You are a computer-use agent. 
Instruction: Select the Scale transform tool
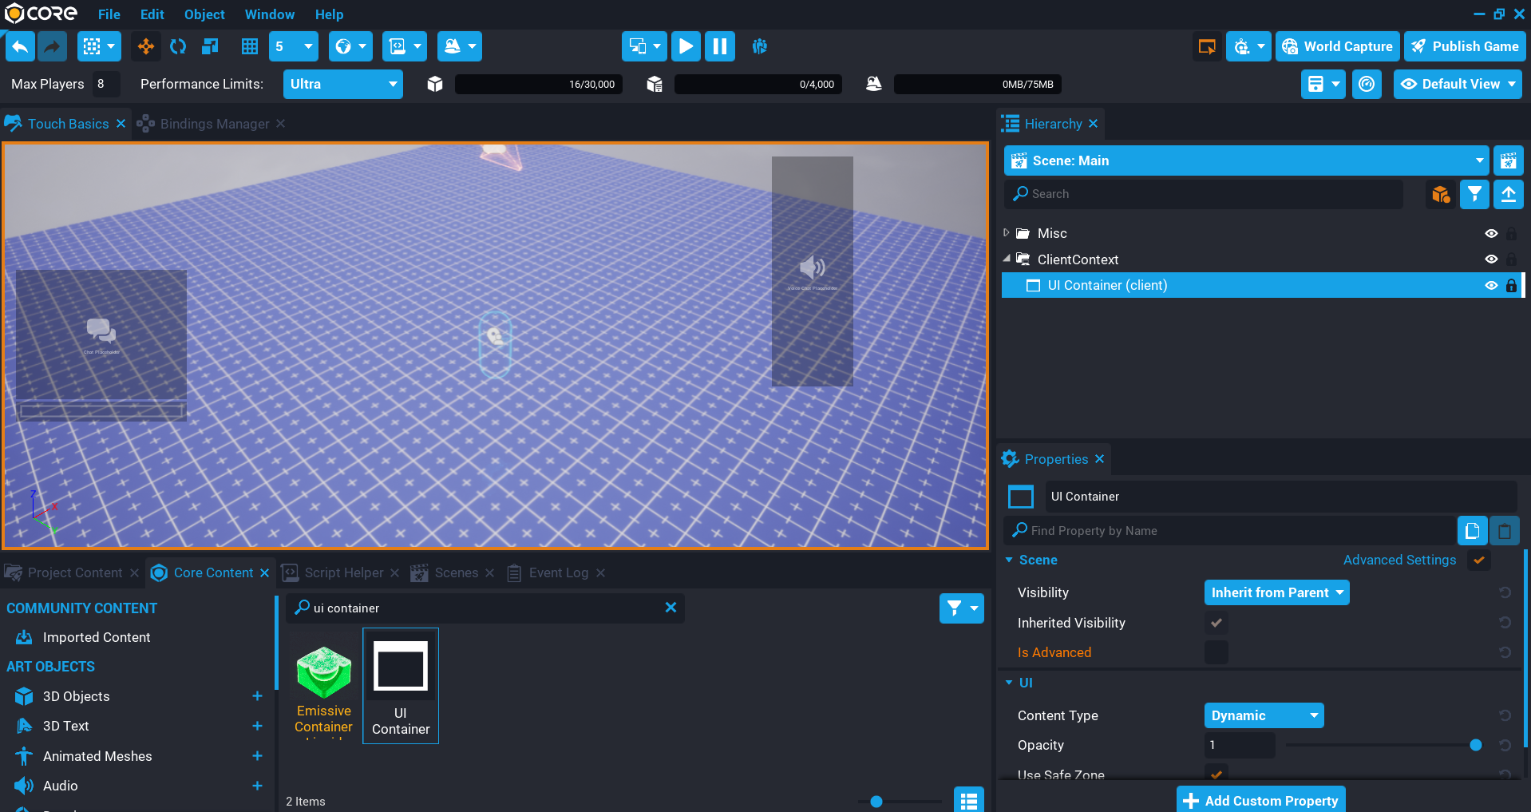[208, 46]
